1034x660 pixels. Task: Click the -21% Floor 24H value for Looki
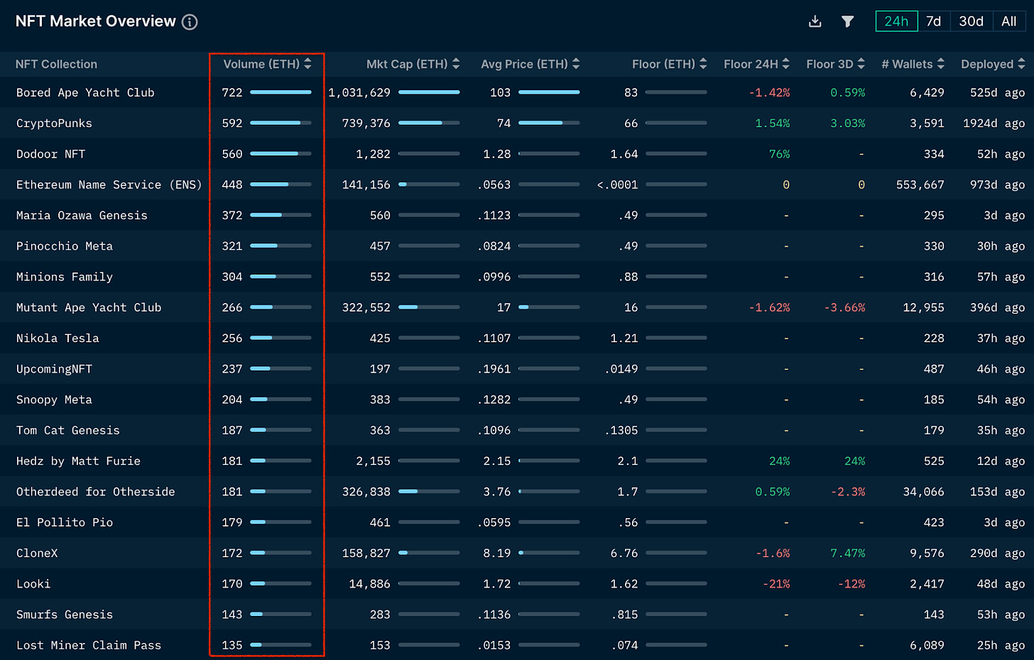(776, 584)
